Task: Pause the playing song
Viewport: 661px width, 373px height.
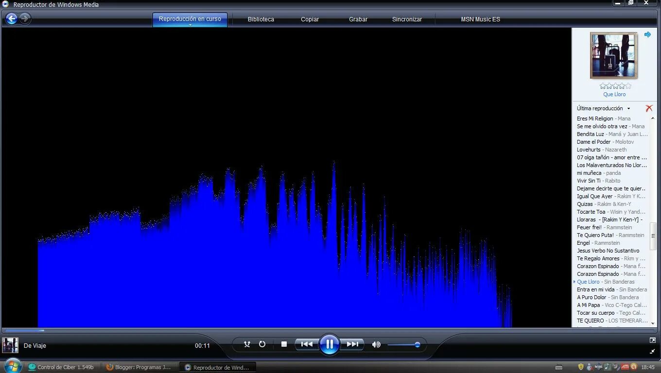Action: tap(330, 344)
